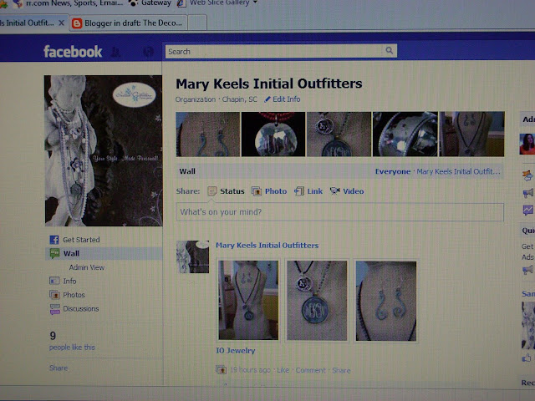Click insights chart icon in right column

[x=528, y=210]
